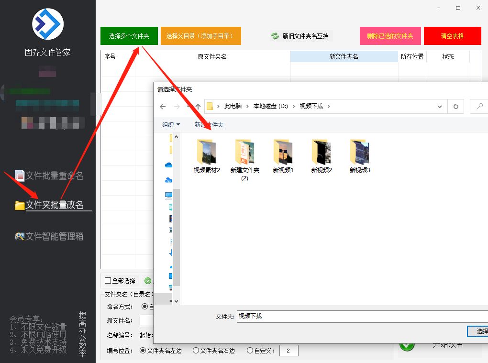This screenshot has height=363, width=488.
Task: Maximize the 固乔文件管家 window
Action: pyautogui.click(x=458, y=8)
